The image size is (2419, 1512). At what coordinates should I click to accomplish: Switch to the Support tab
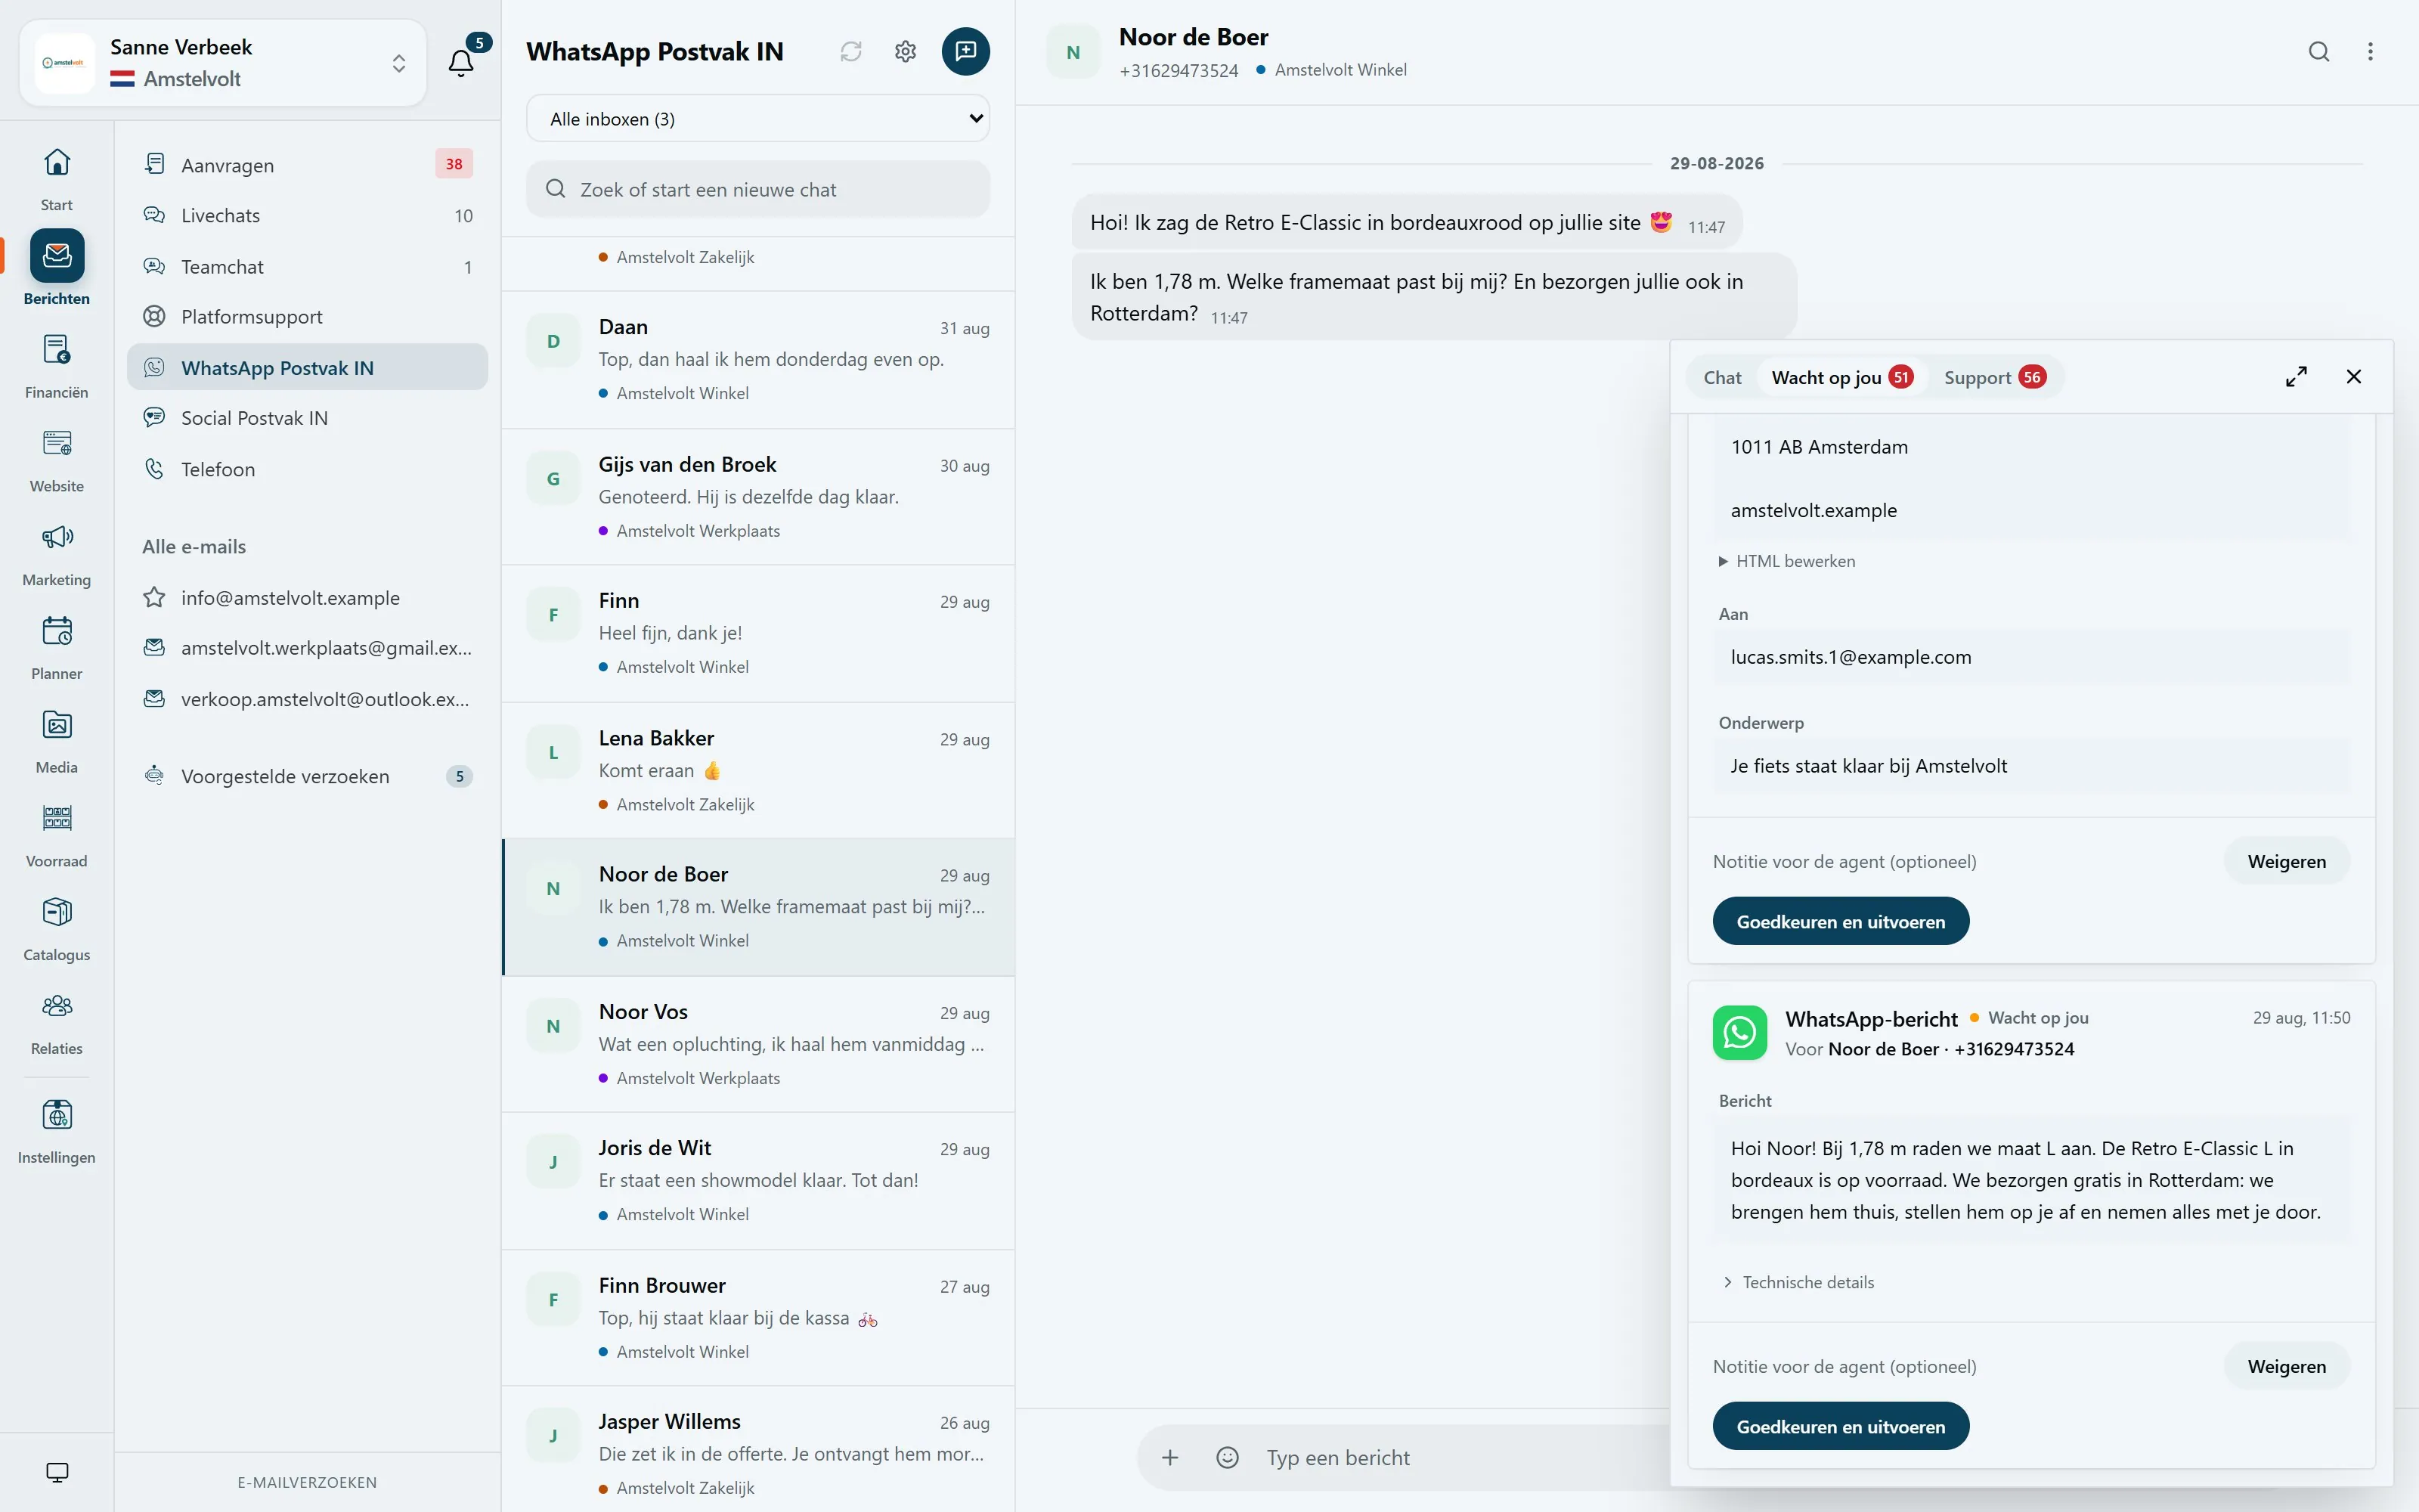point(1994,377)
